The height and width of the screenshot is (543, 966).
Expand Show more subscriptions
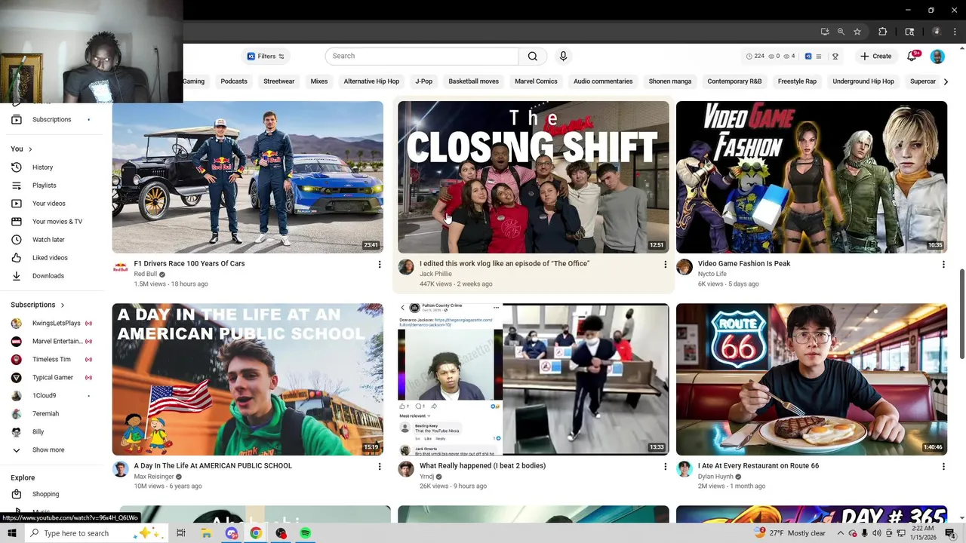pos(51,449)
